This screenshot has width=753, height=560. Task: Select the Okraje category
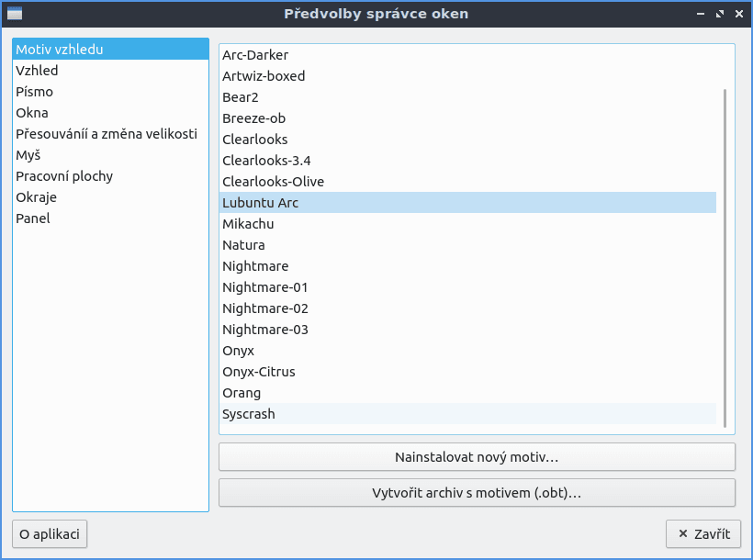36,197
